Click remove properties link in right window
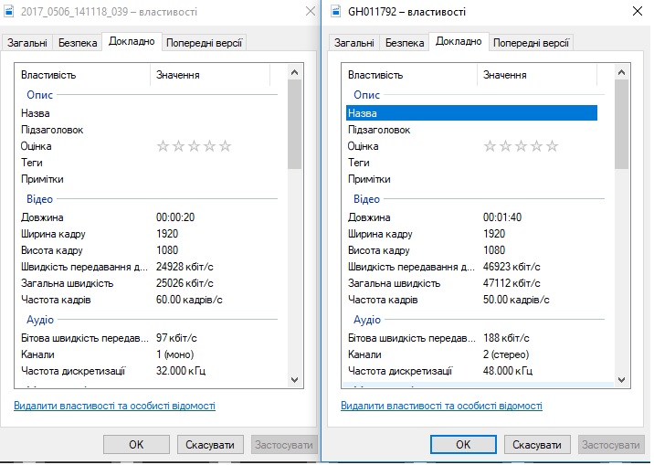The height and width of the screenshot is (465, 654). [441, 406]
